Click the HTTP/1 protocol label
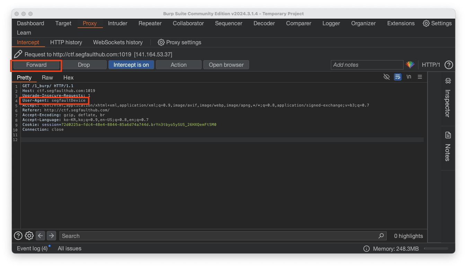 [431, 65]
